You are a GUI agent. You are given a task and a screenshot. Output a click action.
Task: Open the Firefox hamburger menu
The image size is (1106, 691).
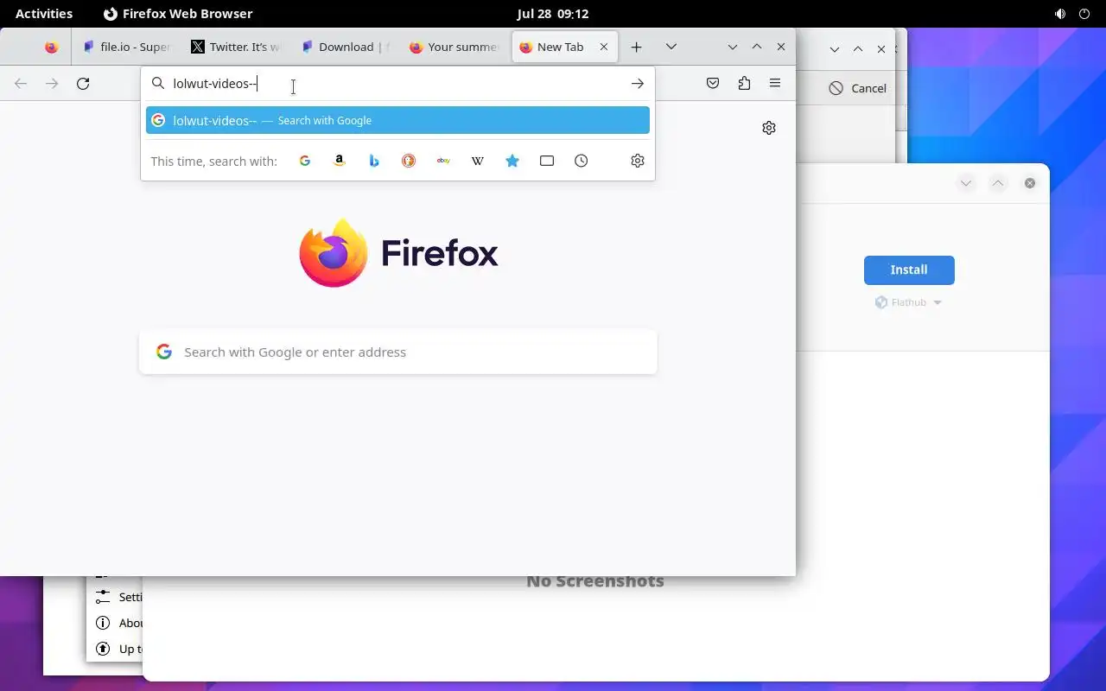(x=775, y=84)
